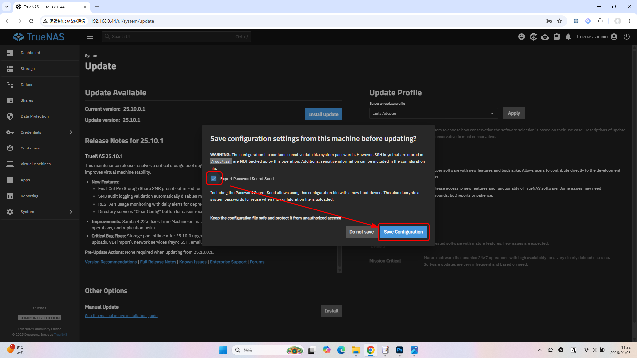Image resolution: width=637 pixels, height=358 pixels.
Task: Open Data Protection in sidebar
Action: pyautogui.click(x=35, y=116)
